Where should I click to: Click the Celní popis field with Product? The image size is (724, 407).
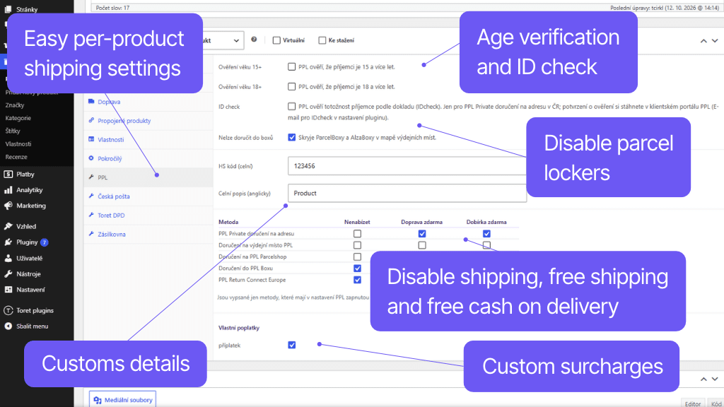[407, 193]
